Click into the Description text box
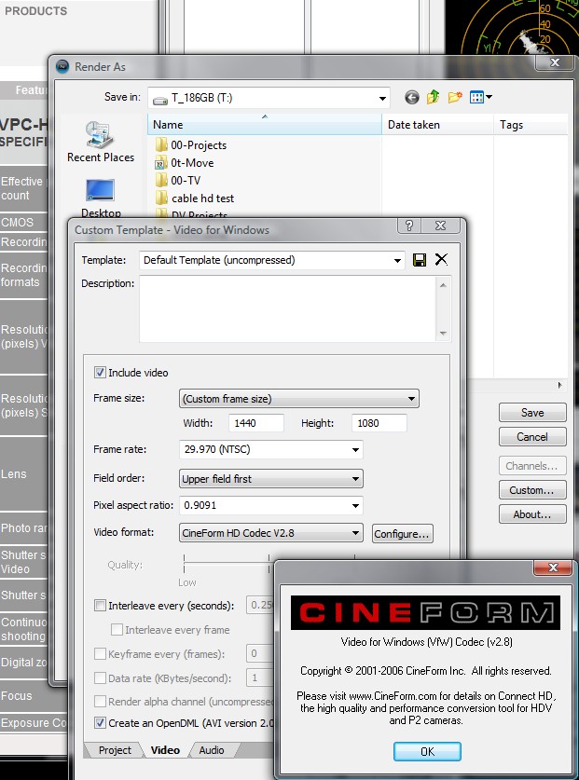 [288, 308]
